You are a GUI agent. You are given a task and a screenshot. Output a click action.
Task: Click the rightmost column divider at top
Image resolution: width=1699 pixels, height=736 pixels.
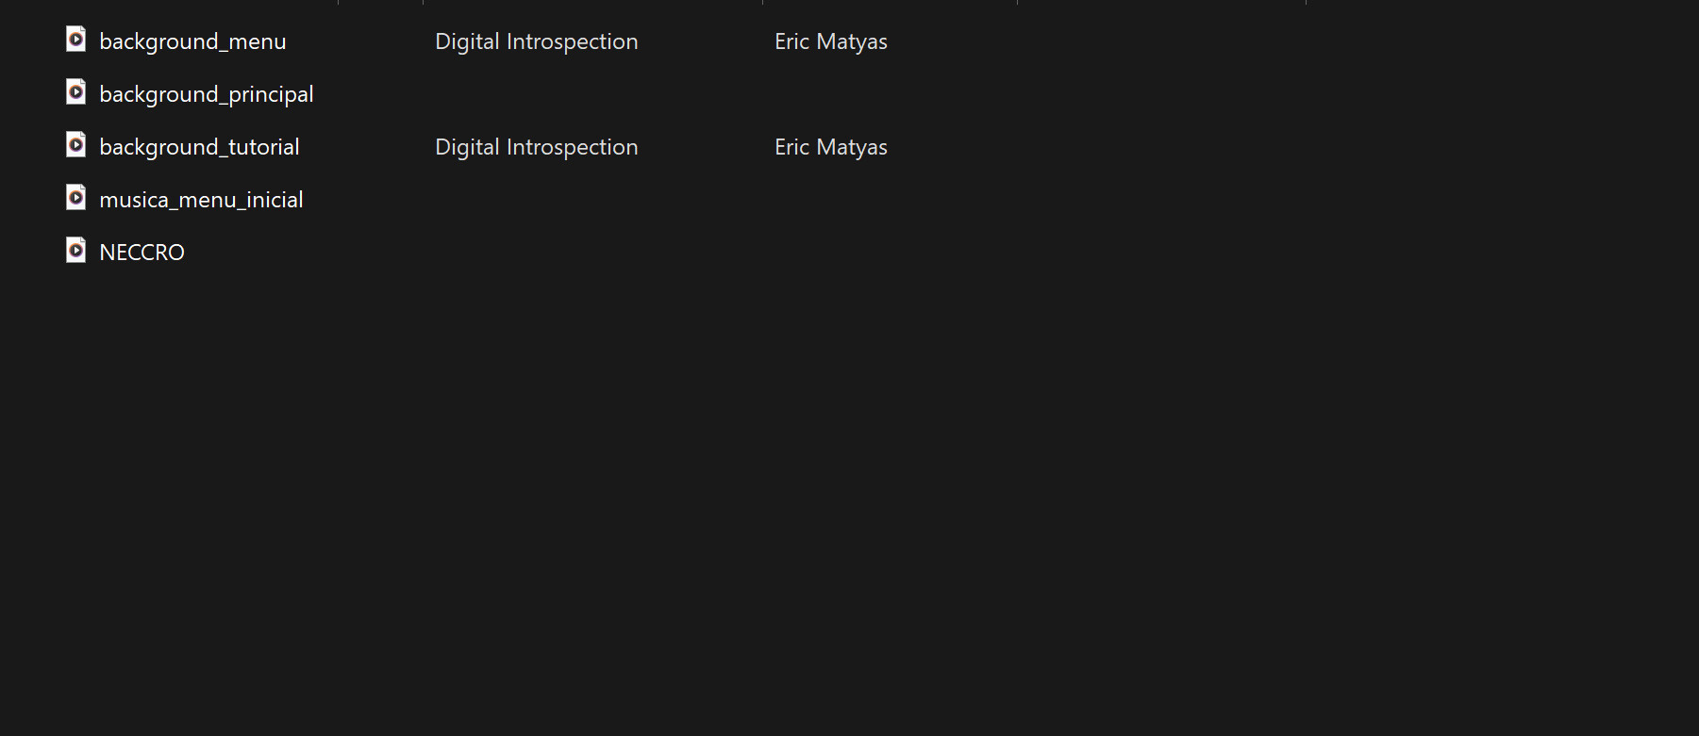[1306, 2]
